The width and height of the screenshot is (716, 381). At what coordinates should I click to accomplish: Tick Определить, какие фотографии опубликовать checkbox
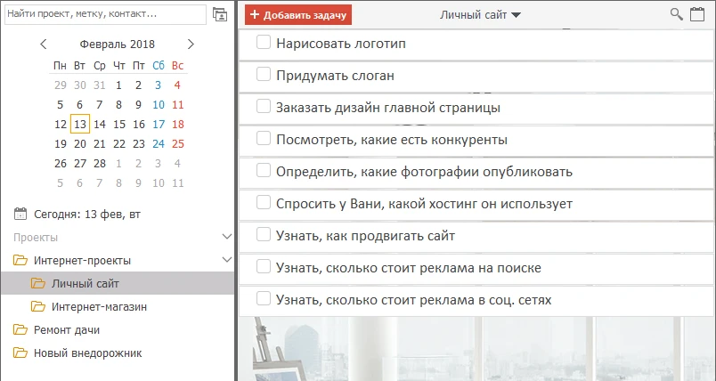pyautogui.click(x=264, y=170)
